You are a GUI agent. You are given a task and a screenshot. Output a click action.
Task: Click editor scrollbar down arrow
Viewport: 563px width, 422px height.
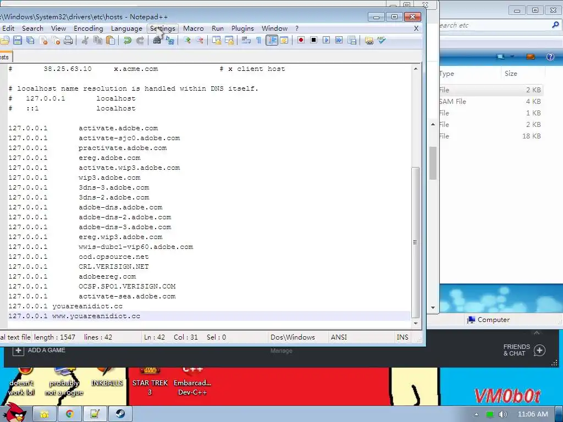point(416,323)
